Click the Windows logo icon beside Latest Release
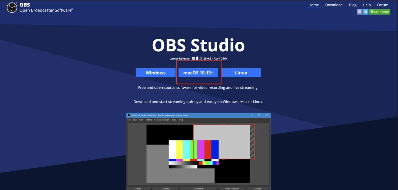This screenshot has width=398, height=190. tap(193, 58)
